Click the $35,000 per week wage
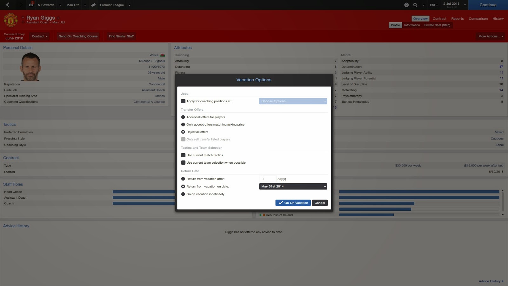 coord(408,166)
